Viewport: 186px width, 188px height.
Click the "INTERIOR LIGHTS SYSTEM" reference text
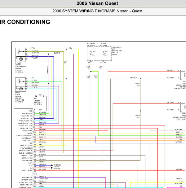point(57,167)
